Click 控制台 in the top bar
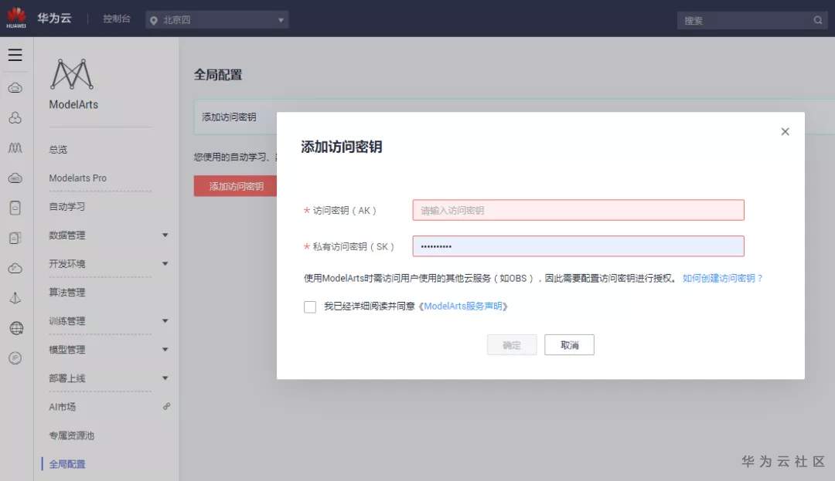The image size is (835, 481). coord(117,19)
